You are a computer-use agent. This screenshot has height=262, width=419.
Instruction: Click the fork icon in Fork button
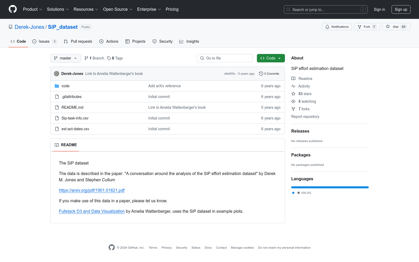(x=360, y=27)
